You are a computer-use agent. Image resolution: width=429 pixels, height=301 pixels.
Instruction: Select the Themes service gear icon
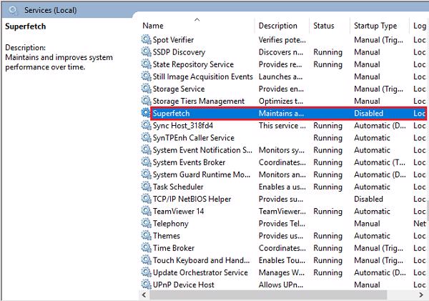click(x=147, y=236)
